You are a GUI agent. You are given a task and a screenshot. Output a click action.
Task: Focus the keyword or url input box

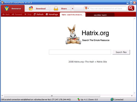click(x=108, y=8)
